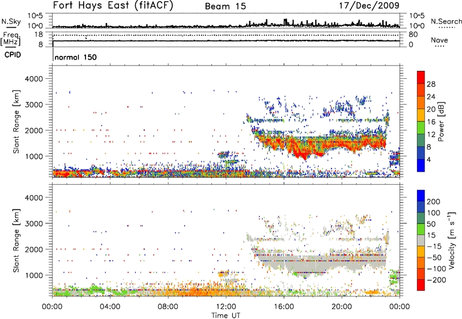Click the "Velocity [m s-1]" colorbar title
Screen dimensions: 462x319
[452, 240]
